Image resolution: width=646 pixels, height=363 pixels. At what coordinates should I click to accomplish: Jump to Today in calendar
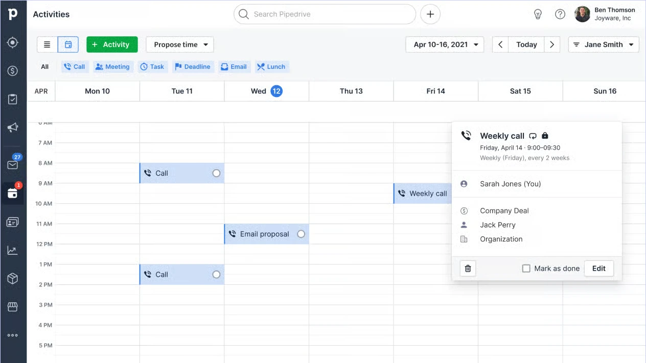pyautogui.click(x=526, y=44)
